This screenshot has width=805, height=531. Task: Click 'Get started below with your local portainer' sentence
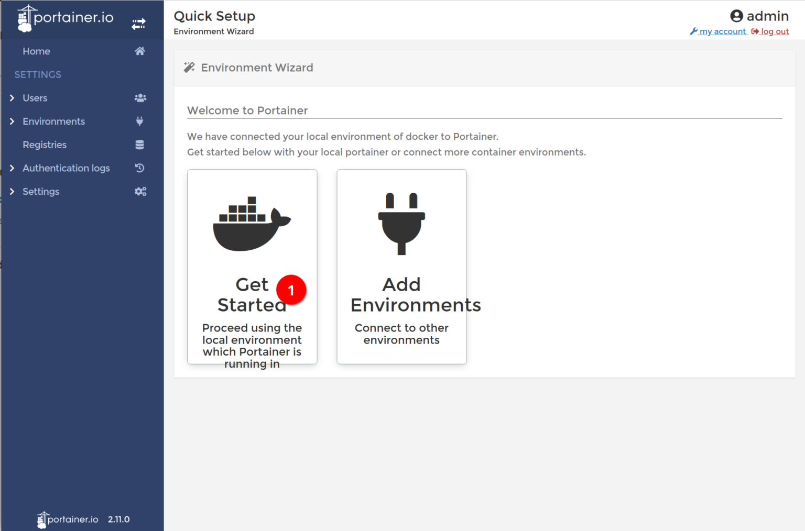(x=386, y=152)
